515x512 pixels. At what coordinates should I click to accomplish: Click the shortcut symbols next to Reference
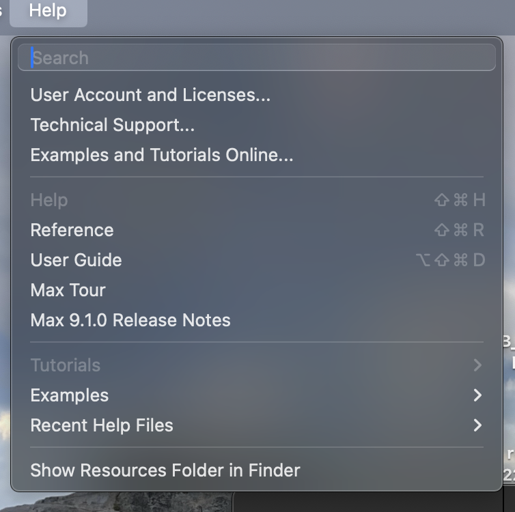pos(459,230)
